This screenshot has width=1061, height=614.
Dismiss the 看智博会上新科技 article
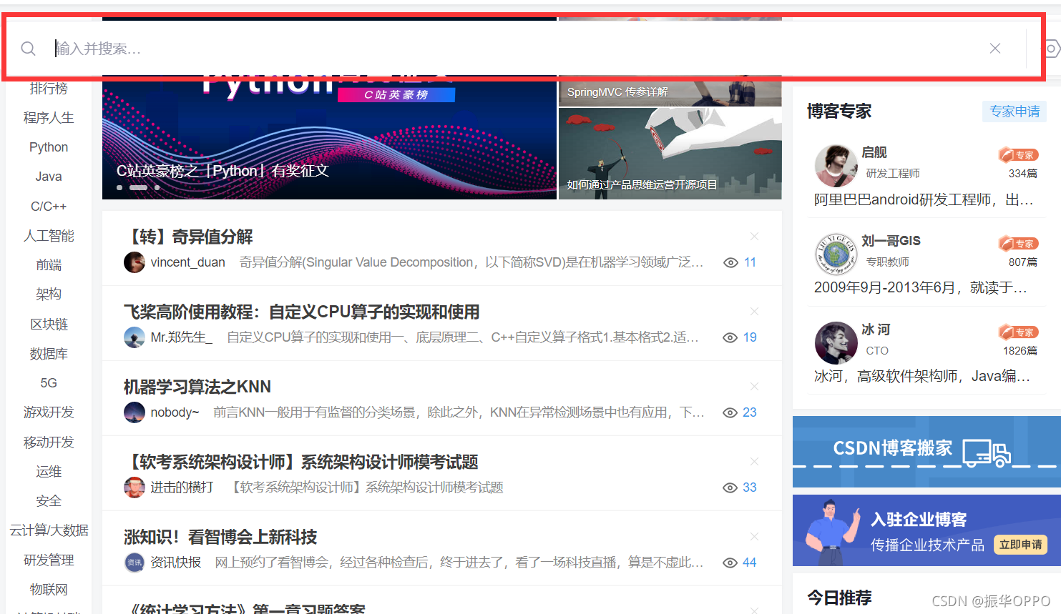(754, 536)
